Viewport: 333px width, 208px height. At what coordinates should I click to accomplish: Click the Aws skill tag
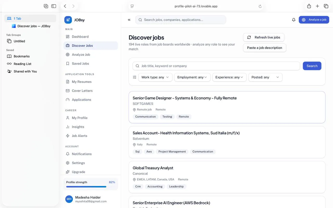[149, 152]
